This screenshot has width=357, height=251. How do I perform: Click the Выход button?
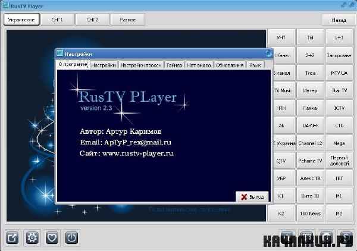(x=252, y=197)
